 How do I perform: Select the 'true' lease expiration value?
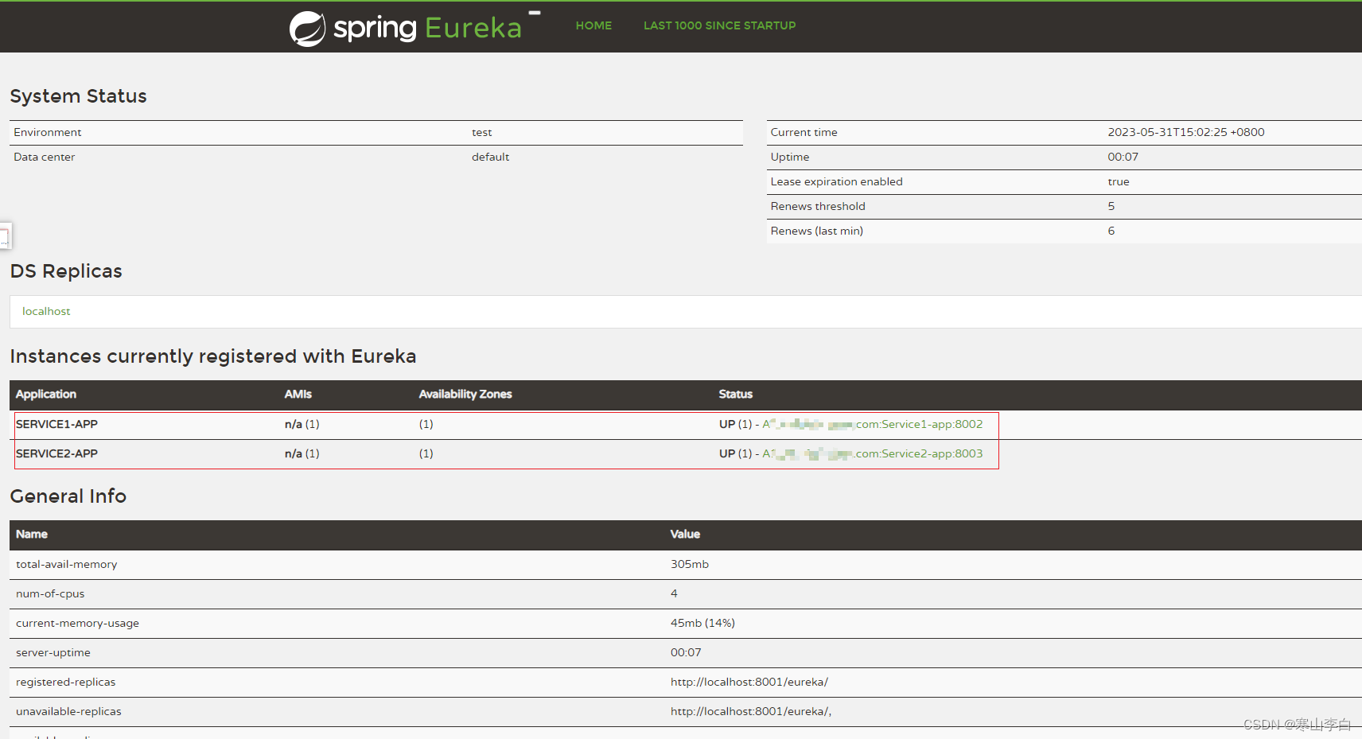[1119, 181]
